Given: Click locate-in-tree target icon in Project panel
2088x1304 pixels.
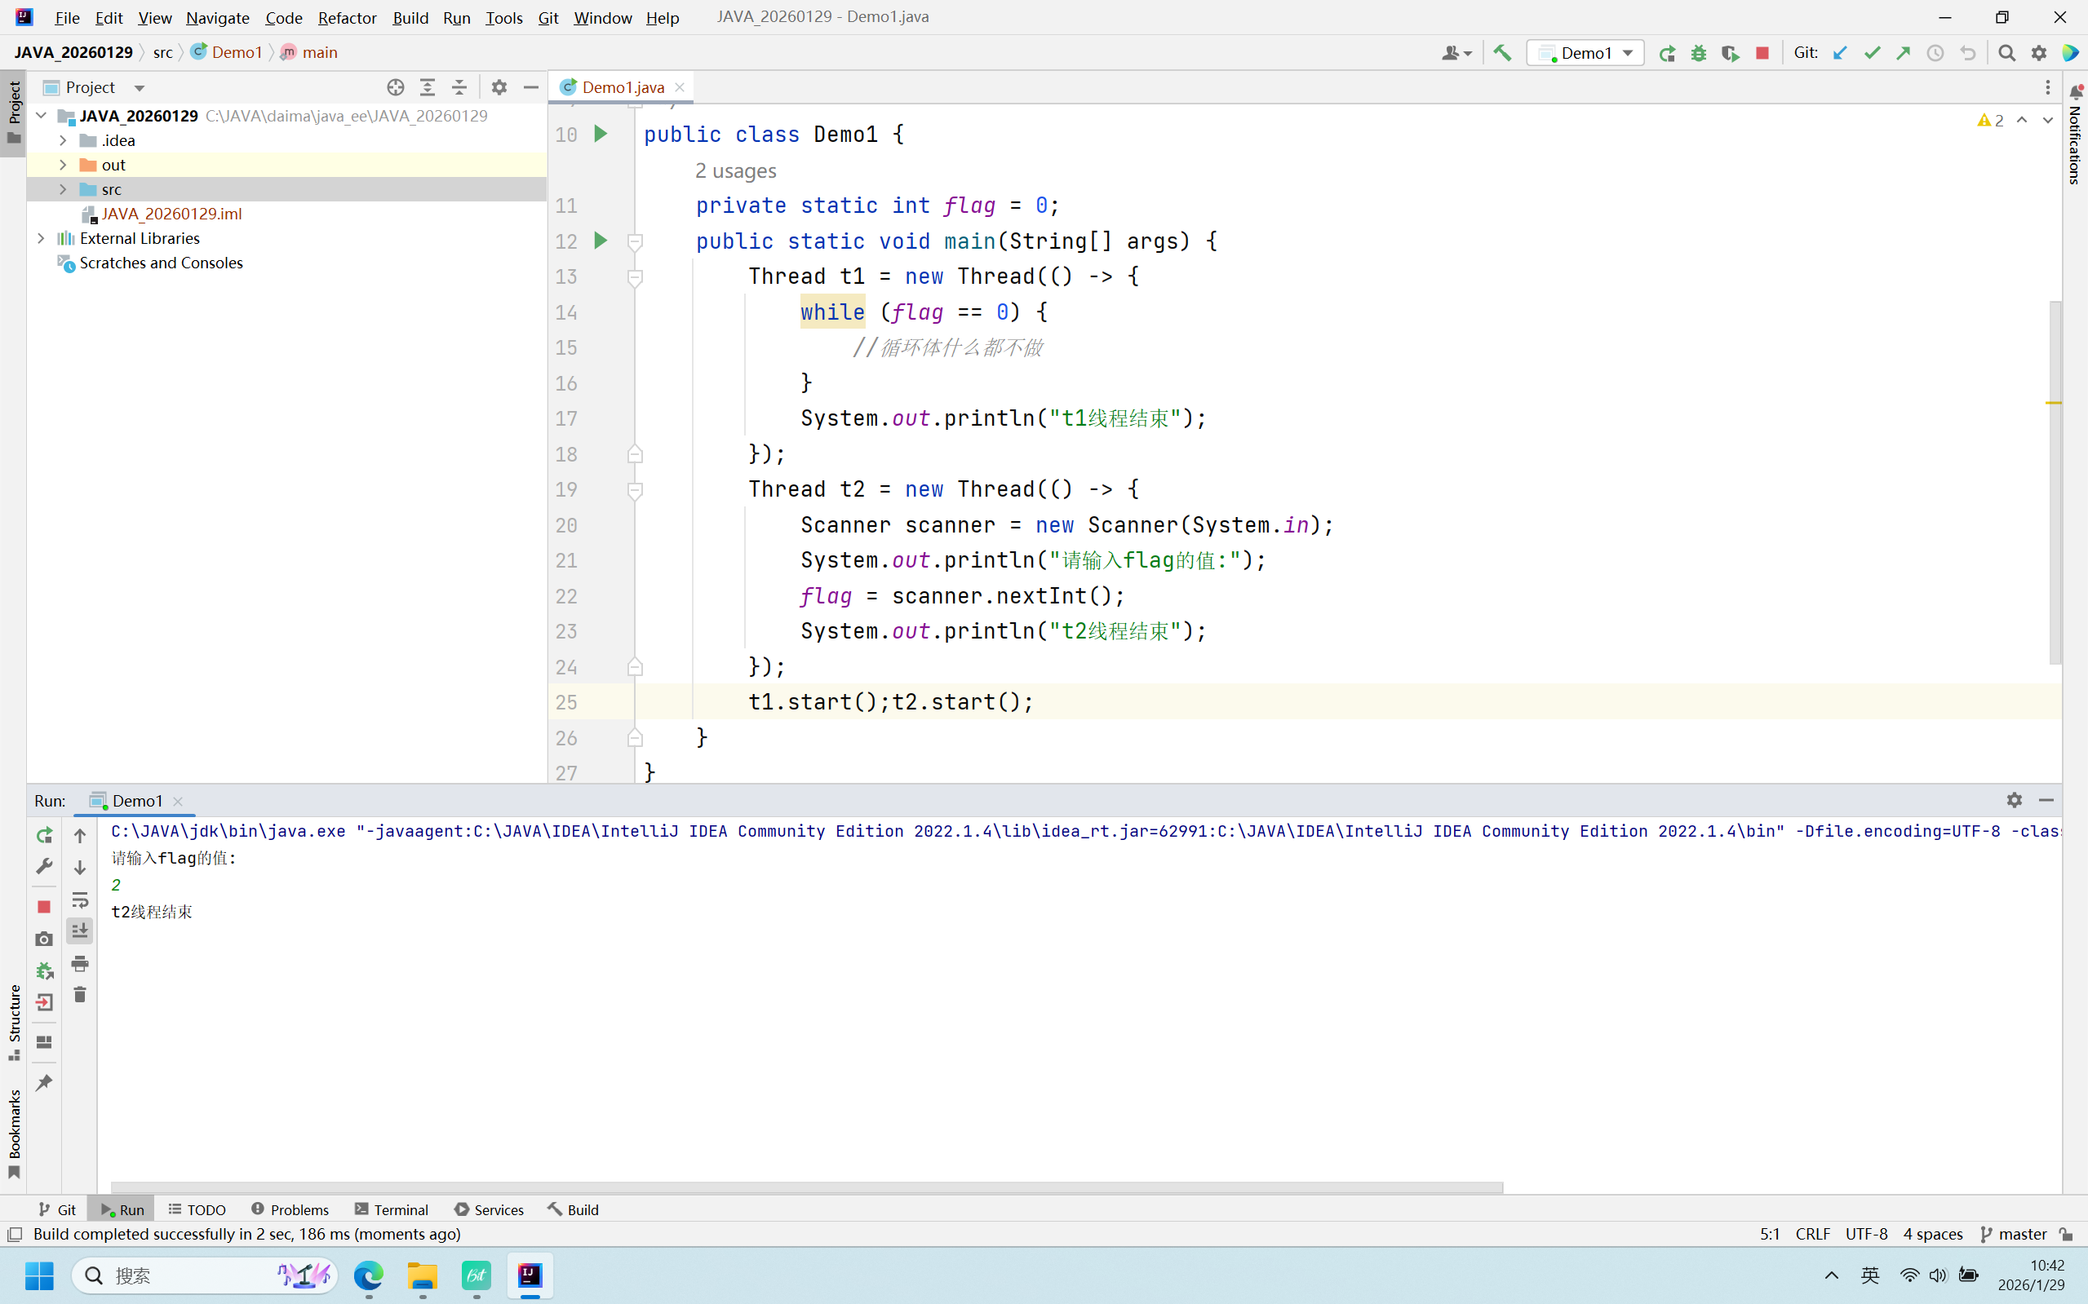Looking at the screenshot, I should point(395,87).
